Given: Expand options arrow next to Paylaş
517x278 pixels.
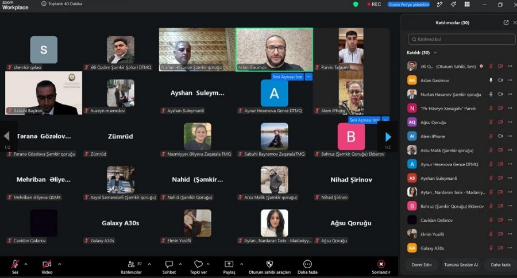Looking at the screenshot, I should click(242, 264).
